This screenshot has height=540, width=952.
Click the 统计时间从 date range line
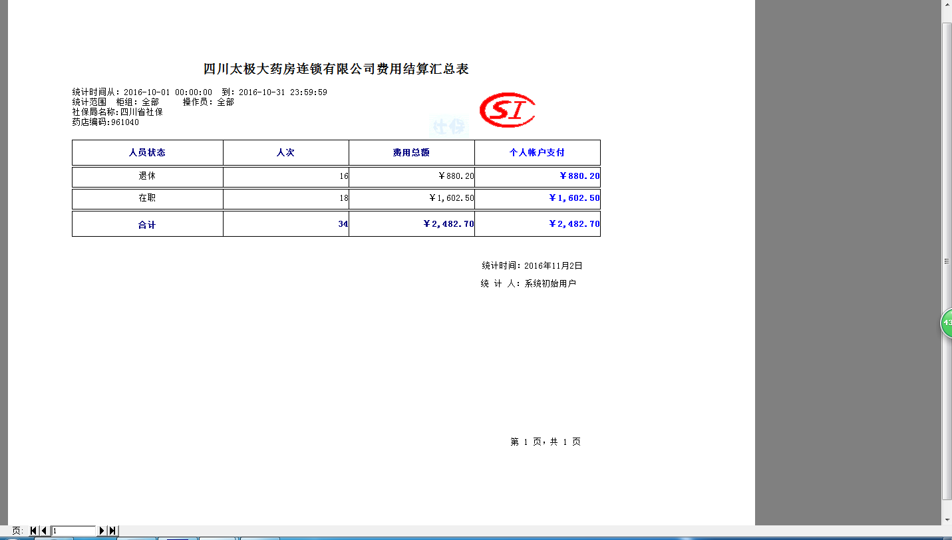200,92
